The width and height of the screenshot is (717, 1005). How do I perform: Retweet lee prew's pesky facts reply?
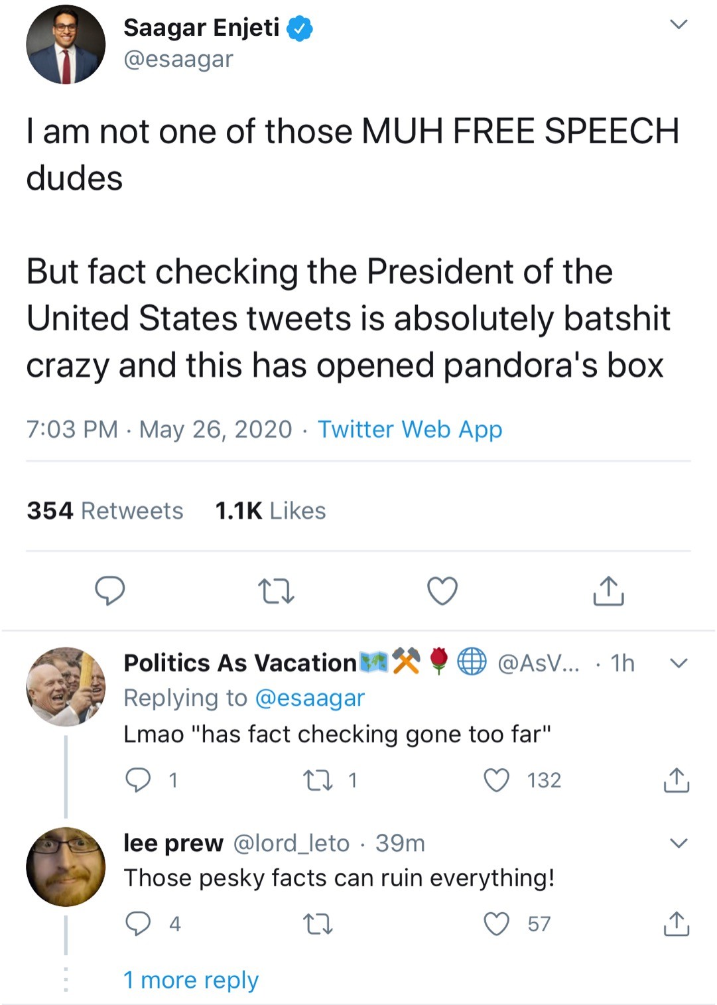pyautogui.click(x=318, y=923)
